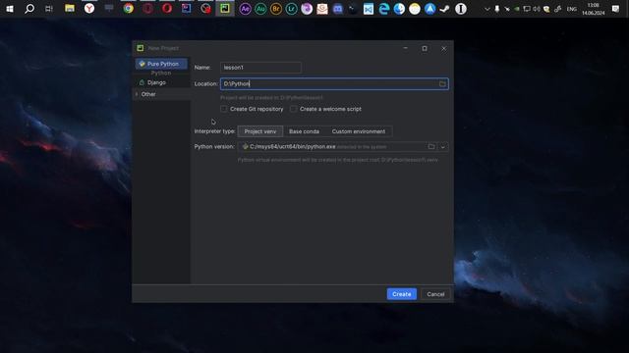Click the project Name field containing lesson1
629x353 pixels.
click(x=260, y=68)
